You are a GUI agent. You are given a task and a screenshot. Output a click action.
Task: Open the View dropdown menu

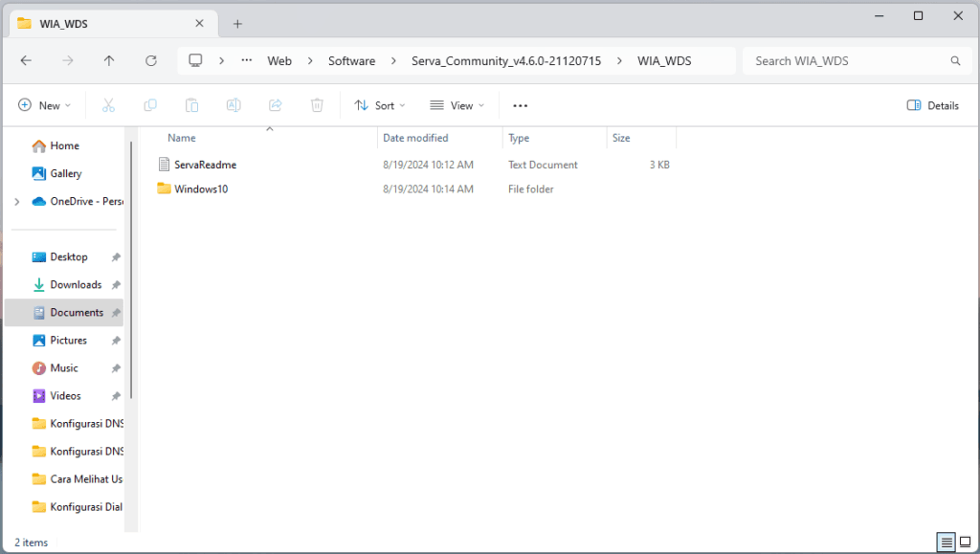(x=457, y=105)
